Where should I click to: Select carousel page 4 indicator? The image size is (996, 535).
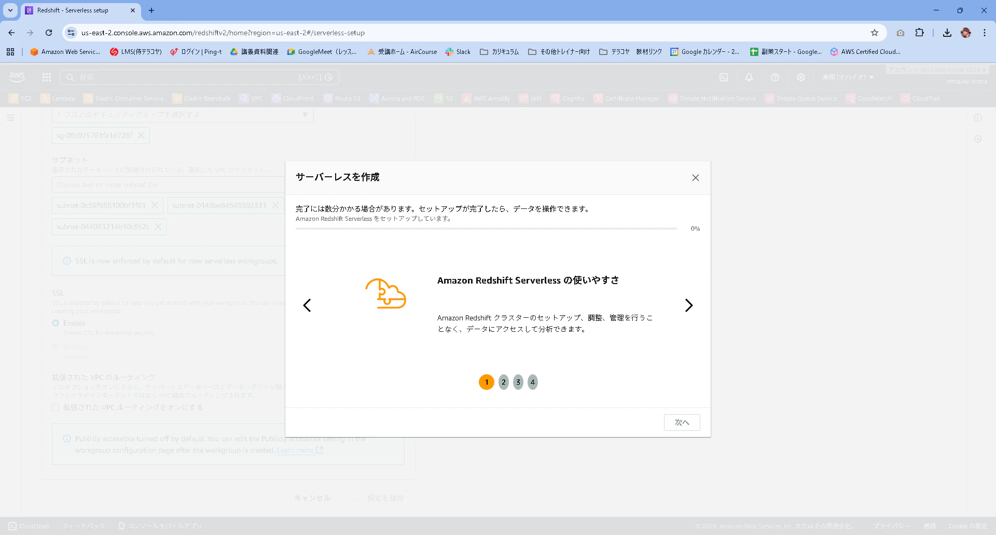533,382
